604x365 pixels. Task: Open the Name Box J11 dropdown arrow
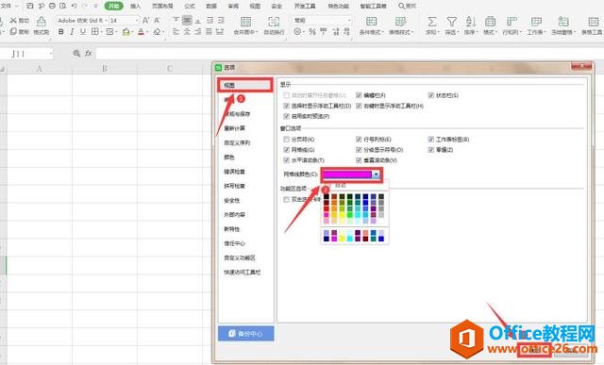coord(50,54)
